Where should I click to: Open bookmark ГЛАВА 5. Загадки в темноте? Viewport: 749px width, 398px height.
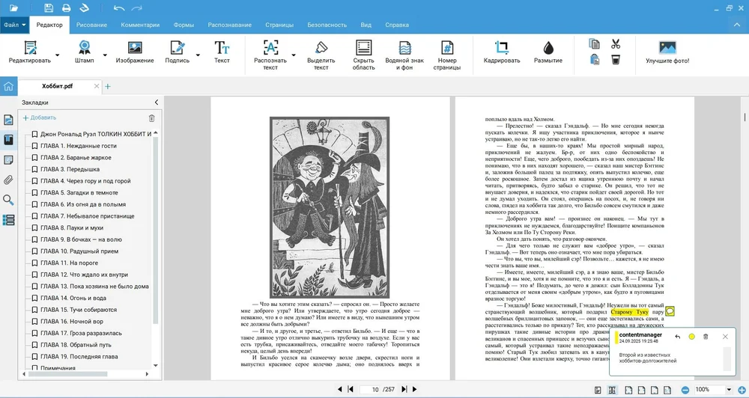[x=79, y=192]
